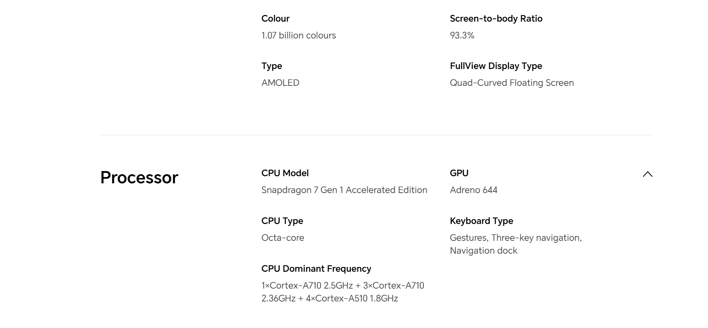The width and height of the screenshot is (708, 328).
Task: Collapse the Processor section chevron
Action: (647, 174)
